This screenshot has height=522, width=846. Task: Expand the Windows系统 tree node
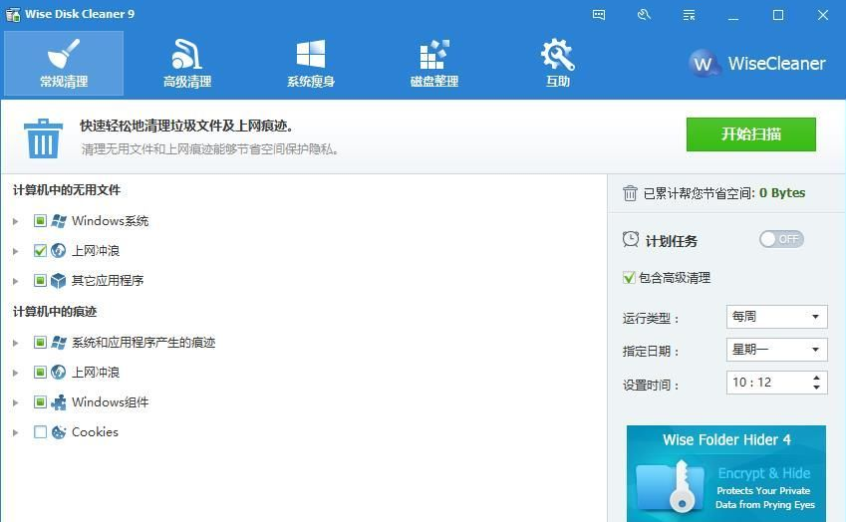point(16,221)
